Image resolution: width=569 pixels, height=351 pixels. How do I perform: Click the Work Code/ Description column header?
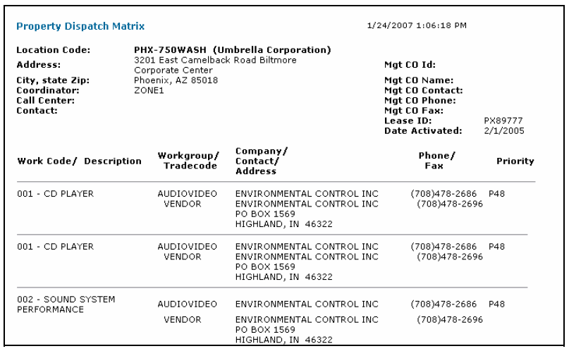coord(79,161)
